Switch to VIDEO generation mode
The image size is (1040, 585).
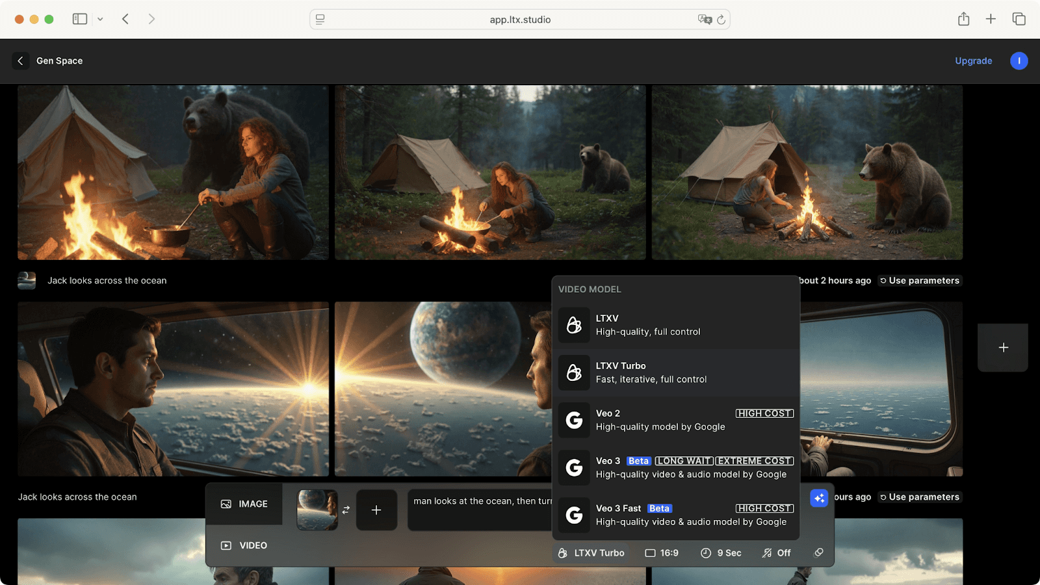tap(244, 545)
